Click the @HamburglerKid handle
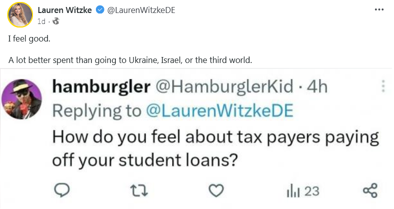The height and width of the screenshot is (209, 394). point(224,86)
